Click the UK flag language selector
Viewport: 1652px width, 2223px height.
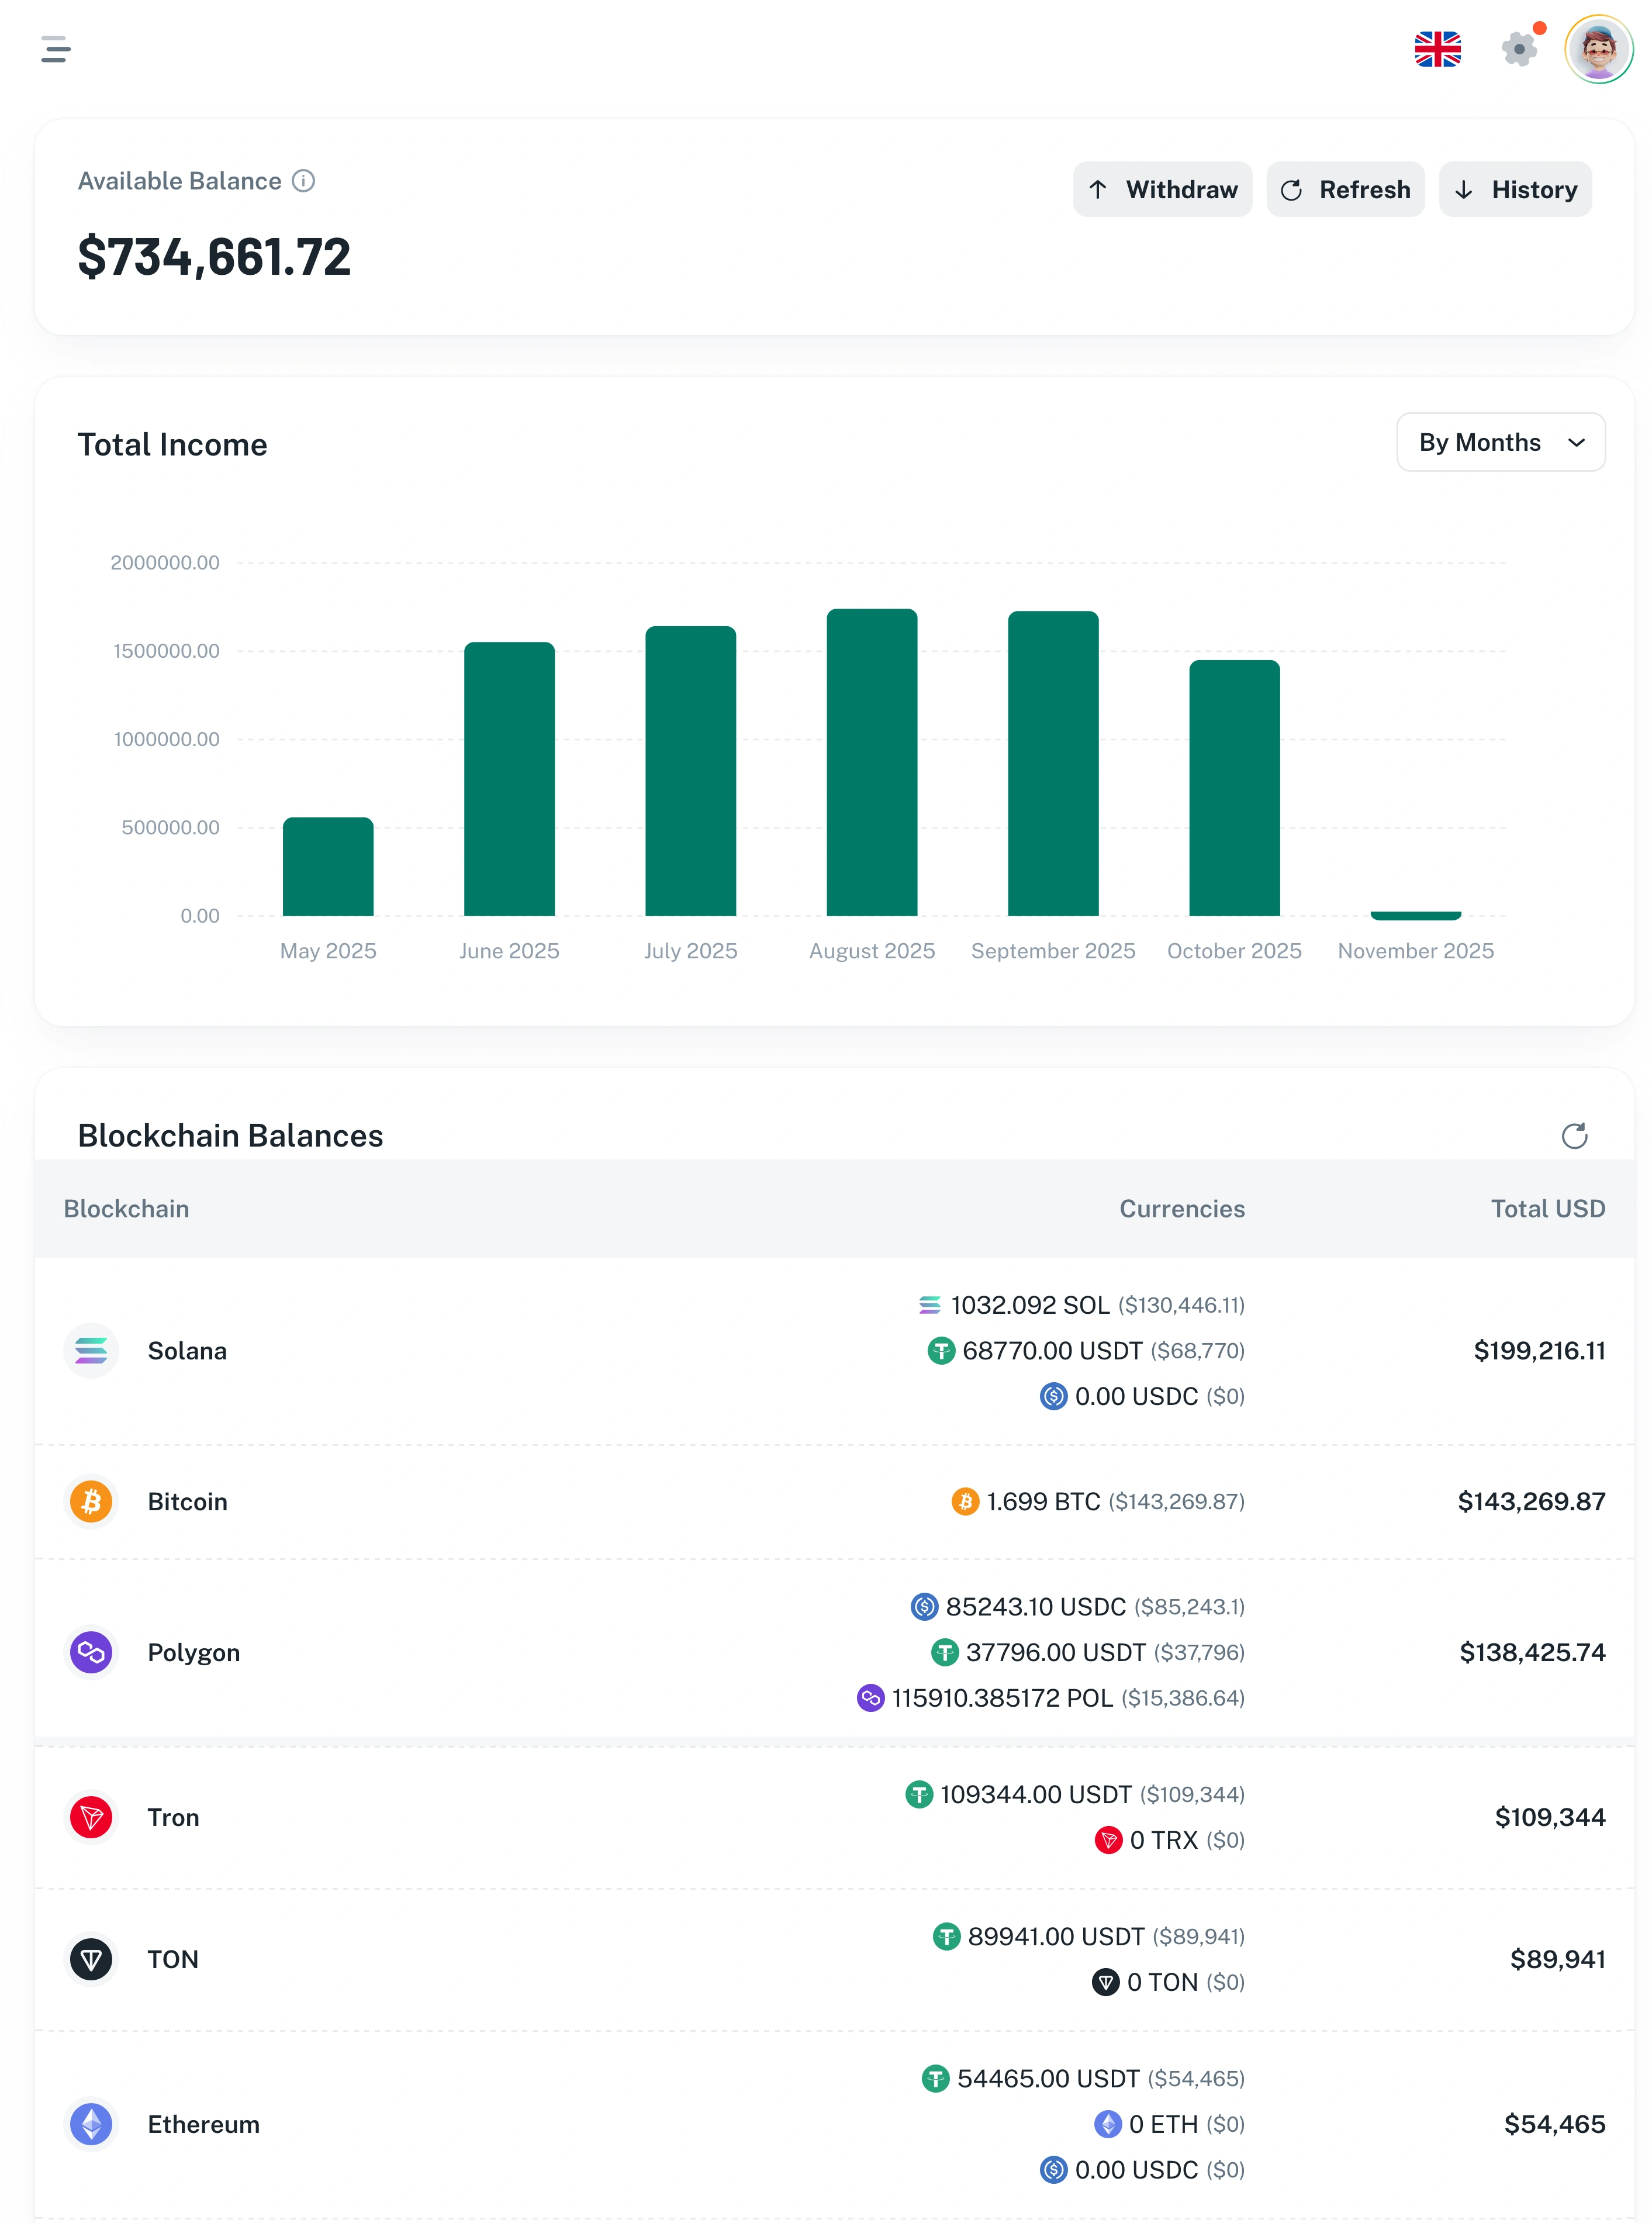[1437, 49]
